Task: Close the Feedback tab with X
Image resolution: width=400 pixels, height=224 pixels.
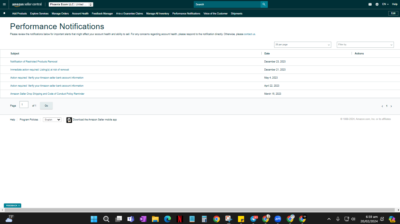Action: tap(19, 206)
